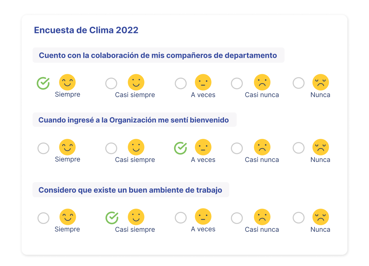Image resolution: width=369 pixels, height=266 pixels.
Task: Click the Nunca sad face for ambiente de trabajo
Action: pos(321,217)
